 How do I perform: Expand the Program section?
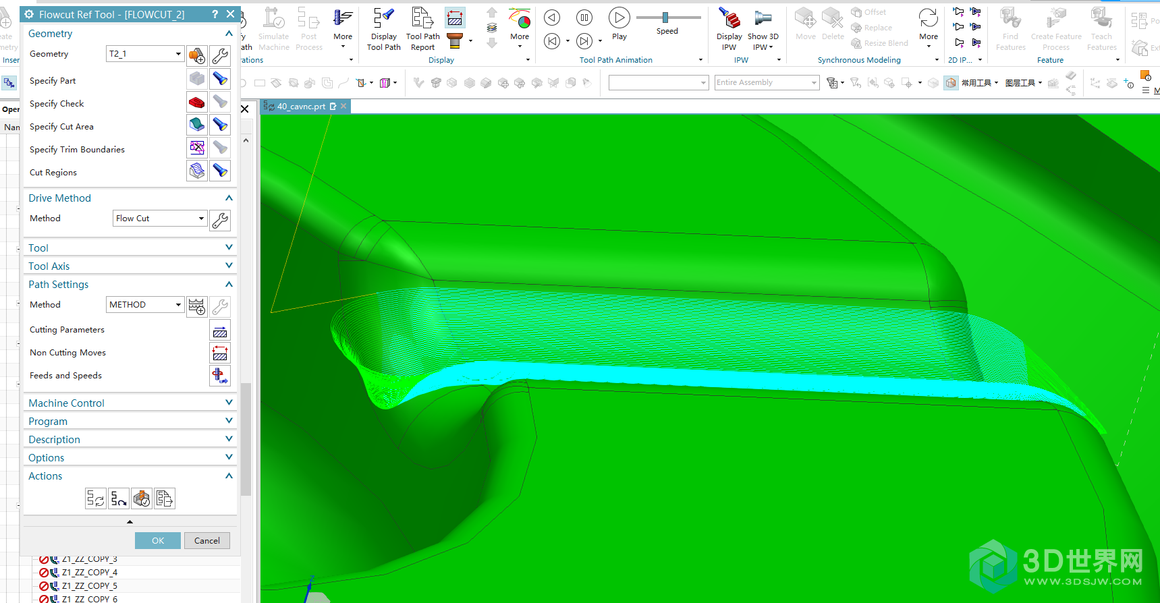[x=229, y=421]
